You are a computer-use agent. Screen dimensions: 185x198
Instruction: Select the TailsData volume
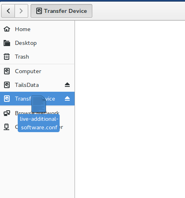point(37,85)
